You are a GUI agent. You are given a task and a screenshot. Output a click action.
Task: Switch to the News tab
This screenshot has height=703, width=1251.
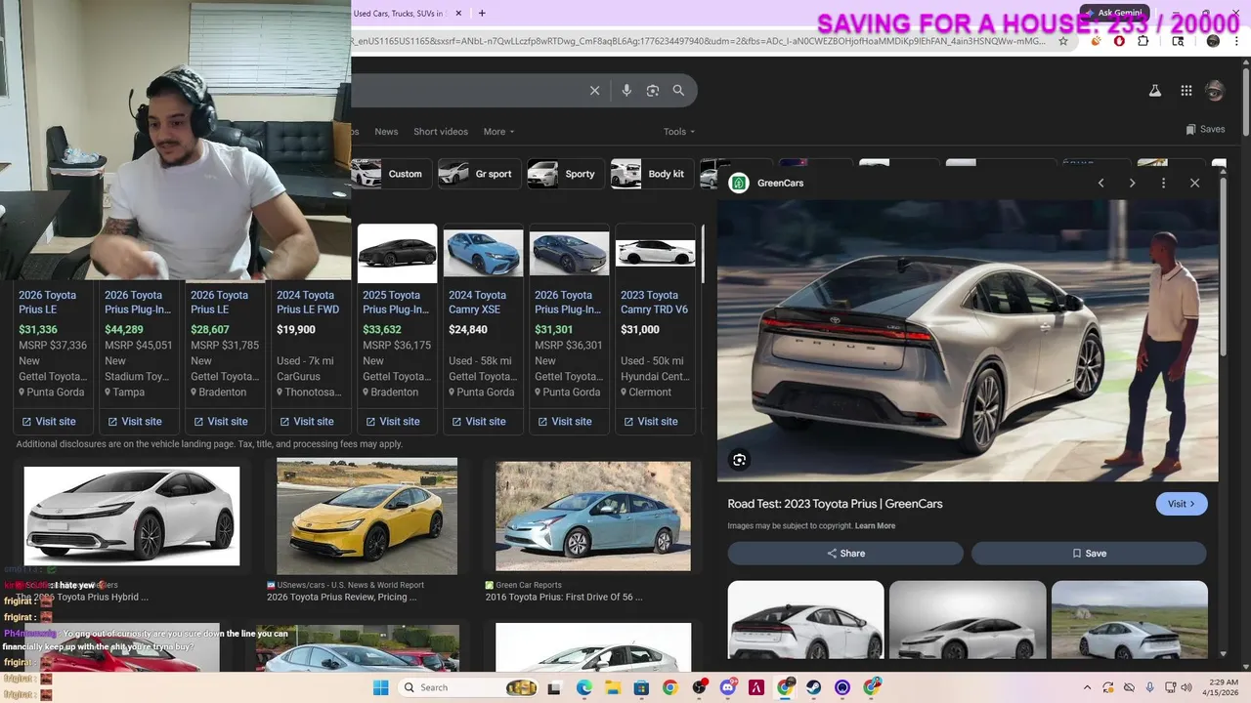point(386,132)
